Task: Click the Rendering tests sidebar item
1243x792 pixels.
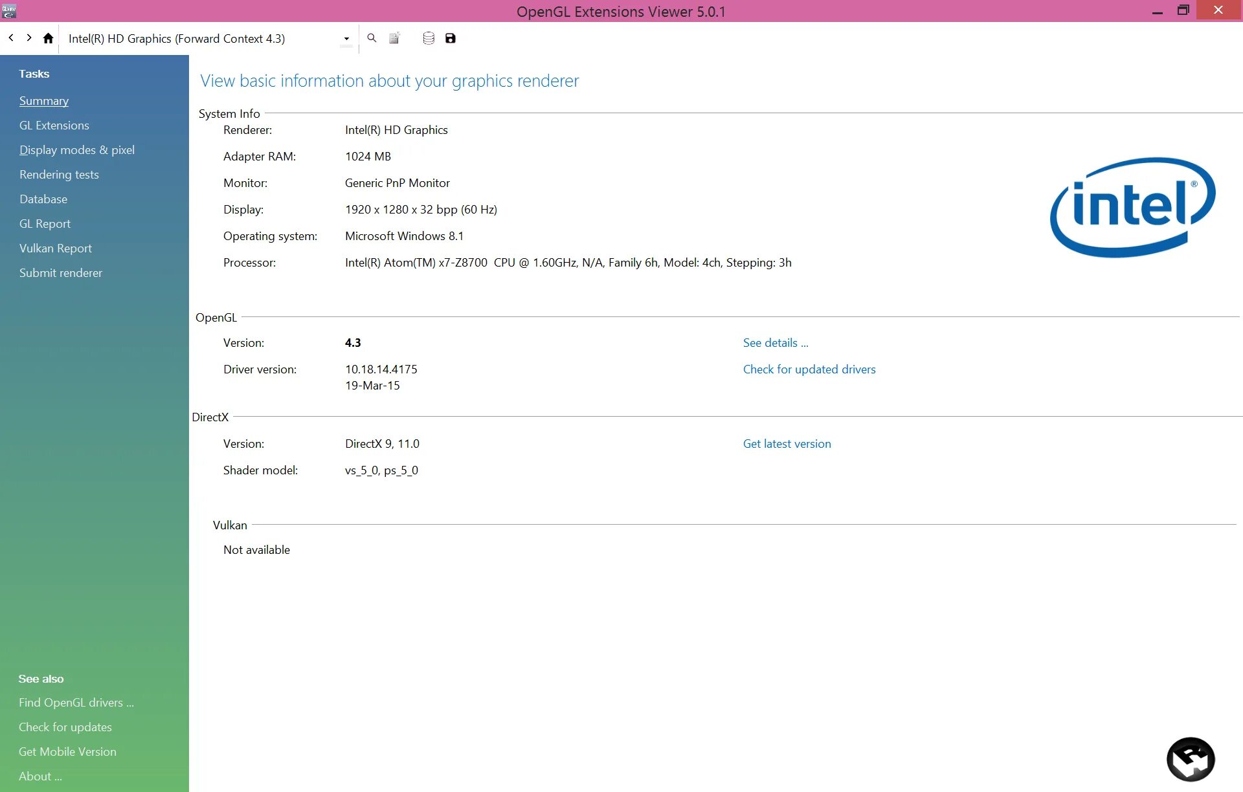Action: (x=59, y=174)
